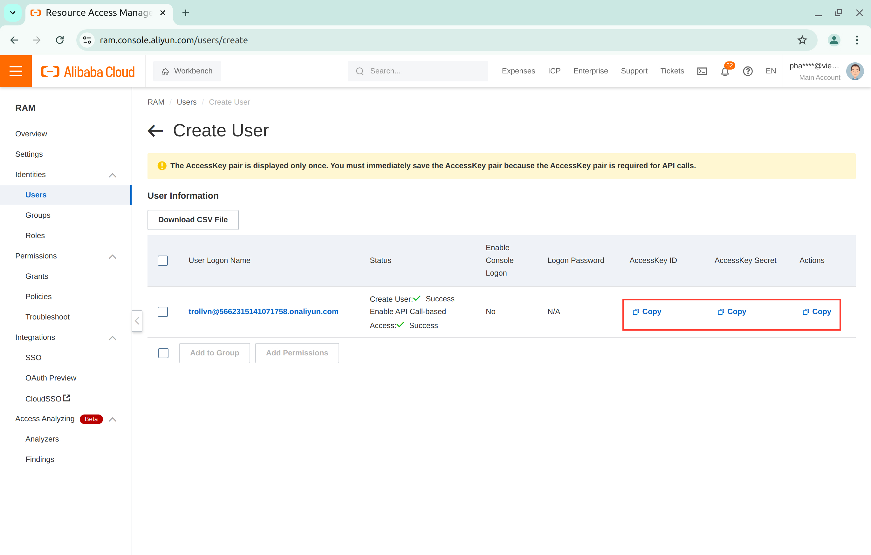Screen dimensions: 871x555
Task: View site information icon in address bar
Action: (x=87, y=40)
